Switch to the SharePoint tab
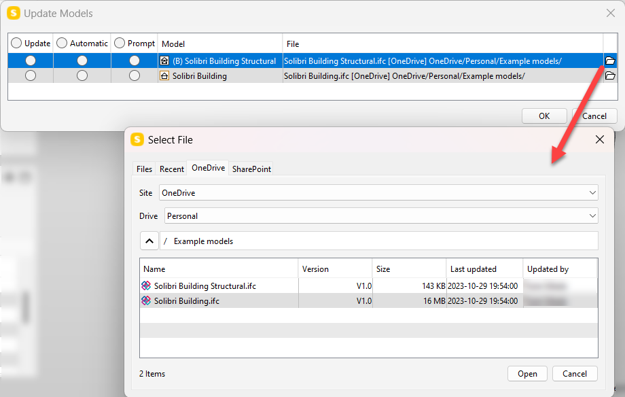 point(251,169)
